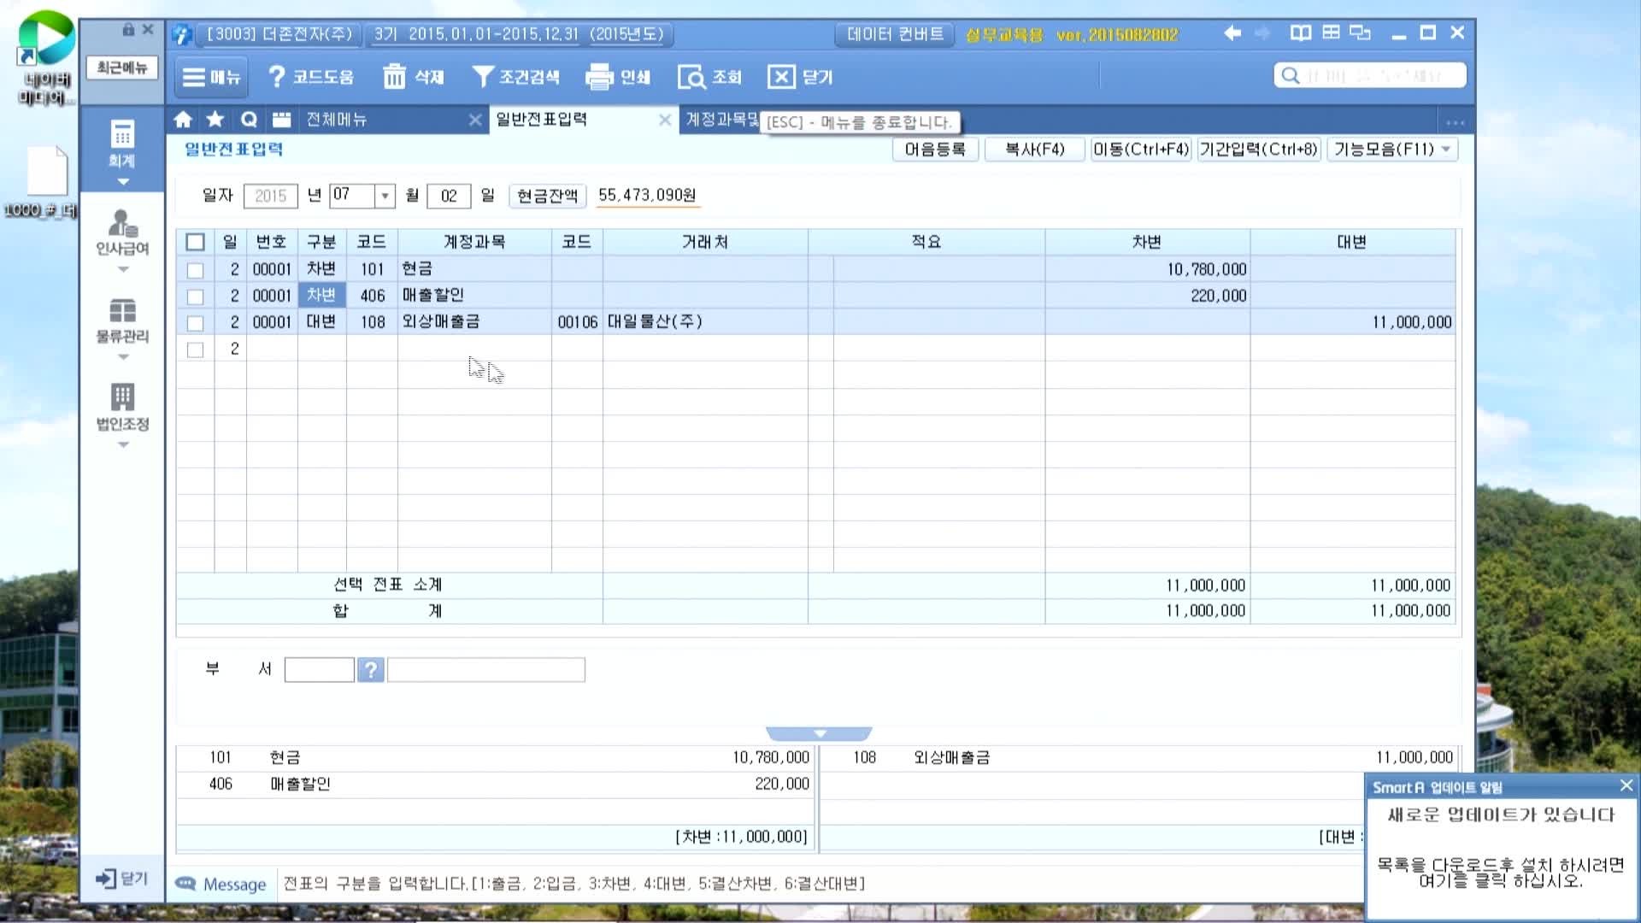Close the Smart A update notification
1641x923 pixels.
coord(1626,785)
